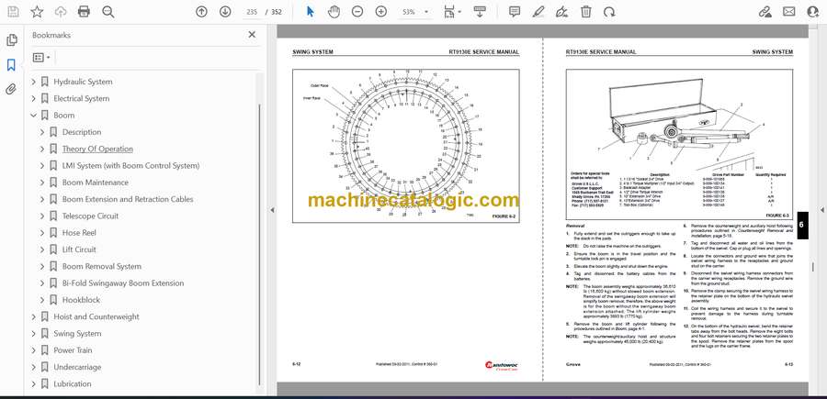Select Bi-Fold Swingaway Boom Extension bookmark

click(x=123, y=283)
